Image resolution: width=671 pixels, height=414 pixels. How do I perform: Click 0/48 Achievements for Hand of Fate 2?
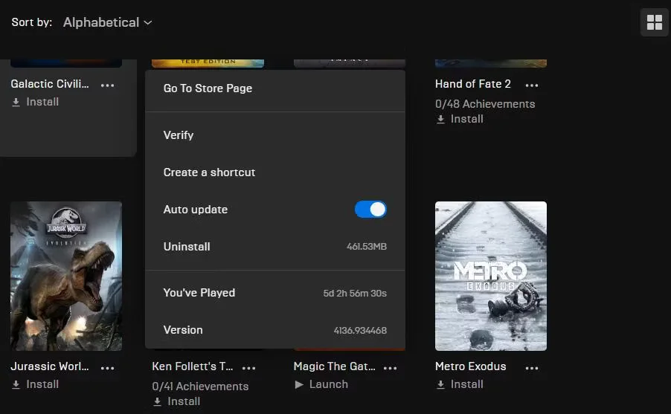click(485, 104)
